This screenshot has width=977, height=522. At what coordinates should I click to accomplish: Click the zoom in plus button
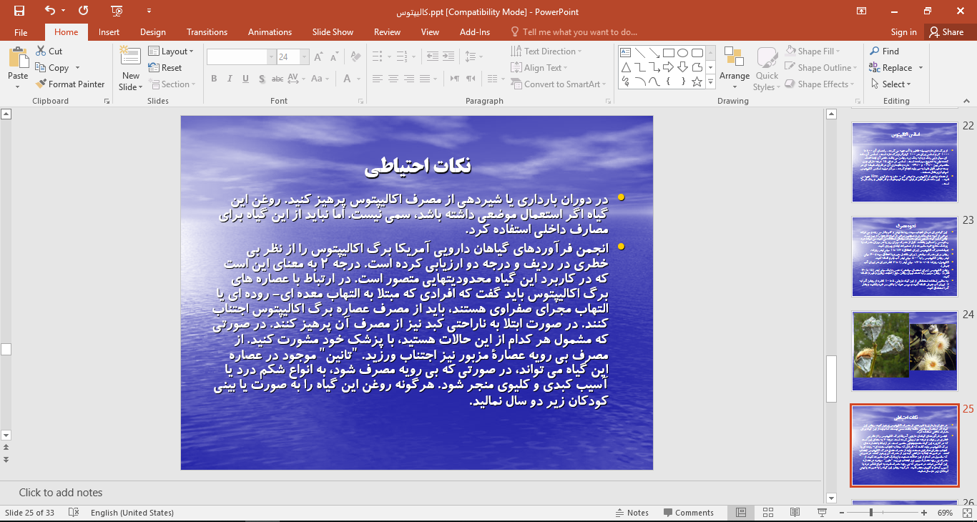(924, 513)
